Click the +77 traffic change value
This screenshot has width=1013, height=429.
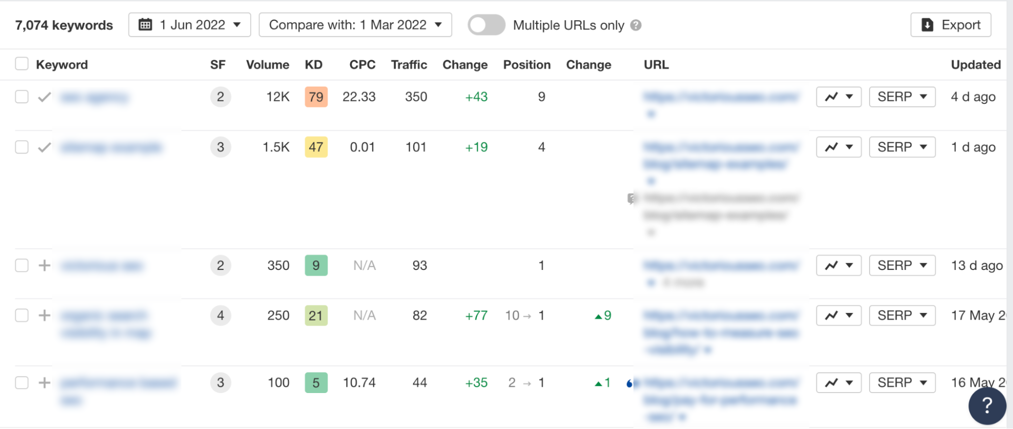point(476,316)
